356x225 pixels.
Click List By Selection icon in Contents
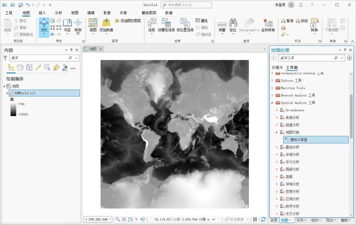point(29,68)
